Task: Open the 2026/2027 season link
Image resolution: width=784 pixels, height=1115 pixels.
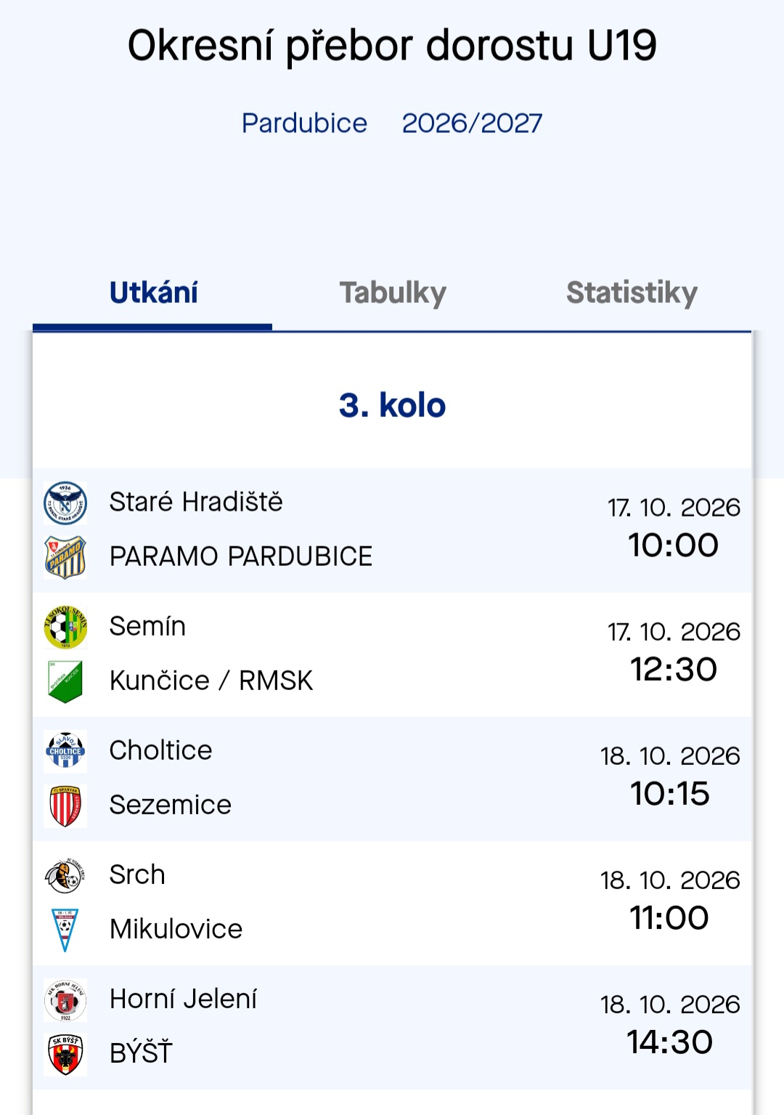Action: tap(472, 123)
